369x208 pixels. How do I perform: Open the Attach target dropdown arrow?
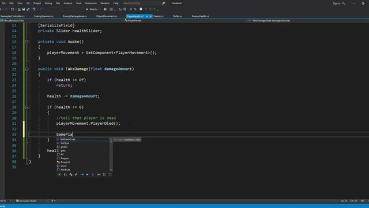pyautogui.click(x=100, y=9)
